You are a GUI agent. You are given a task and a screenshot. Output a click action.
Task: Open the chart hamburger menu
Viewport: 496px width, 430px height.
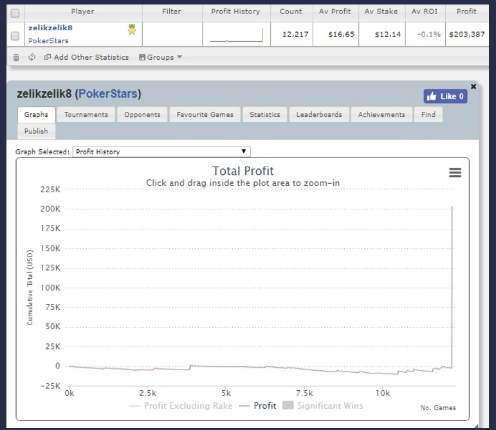pyautogui.click(x=455, y=172)
